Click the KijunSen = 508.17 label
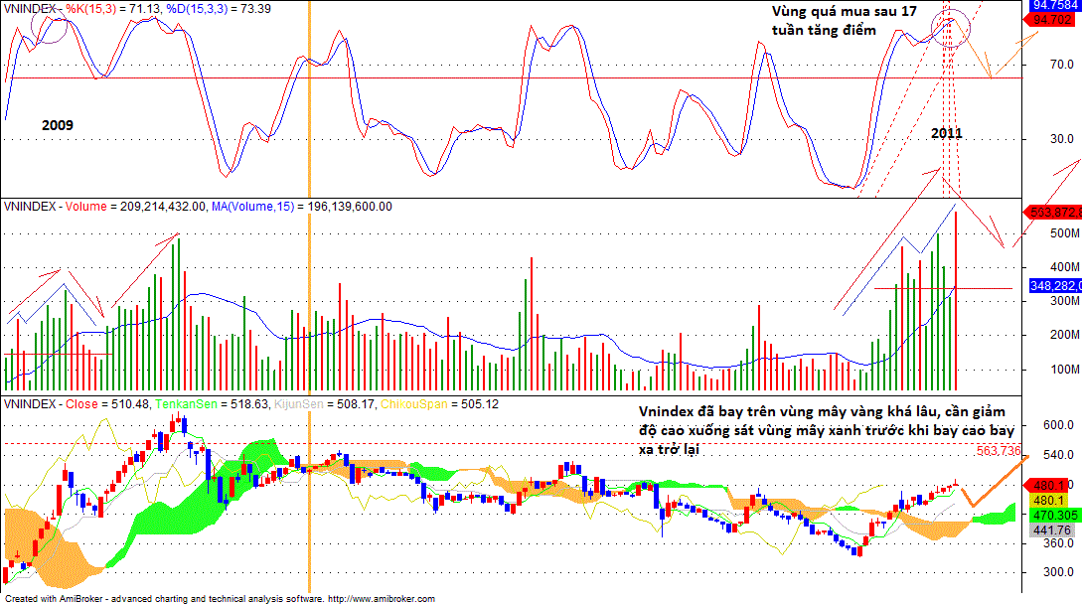 click(324, 404)
